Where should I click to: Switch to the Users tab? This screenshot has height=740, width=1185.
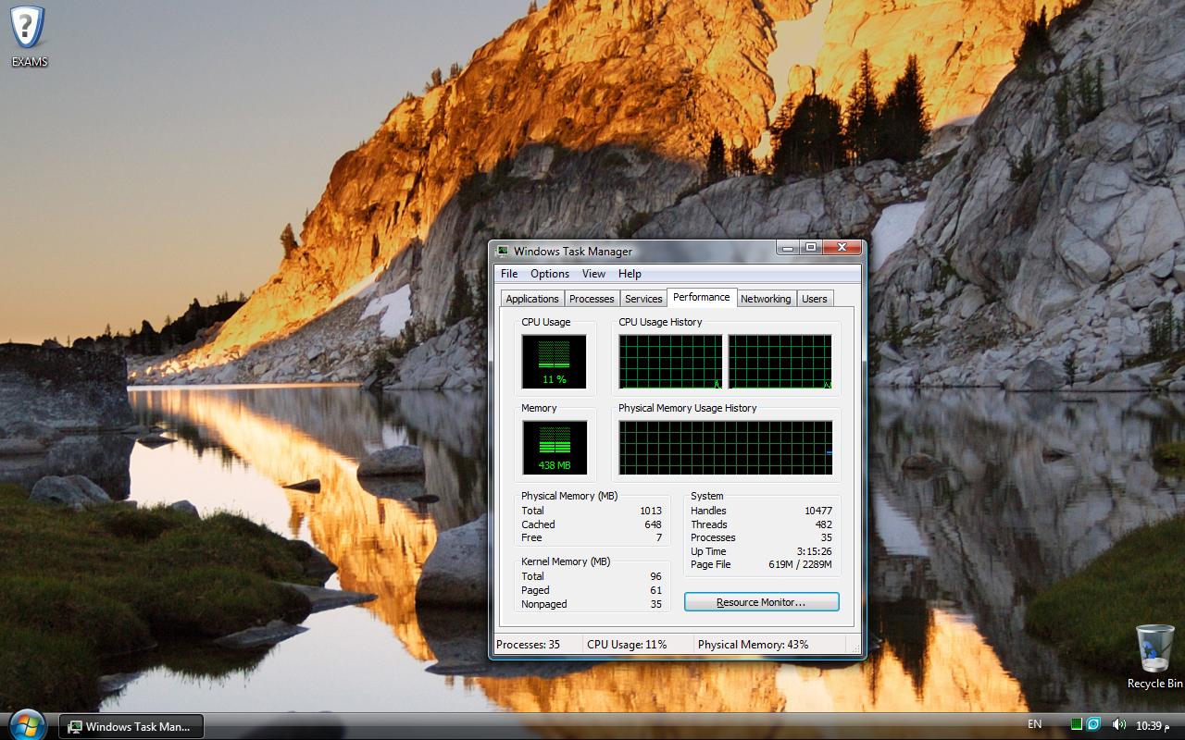pyautogui.click(x=815, y=299)
